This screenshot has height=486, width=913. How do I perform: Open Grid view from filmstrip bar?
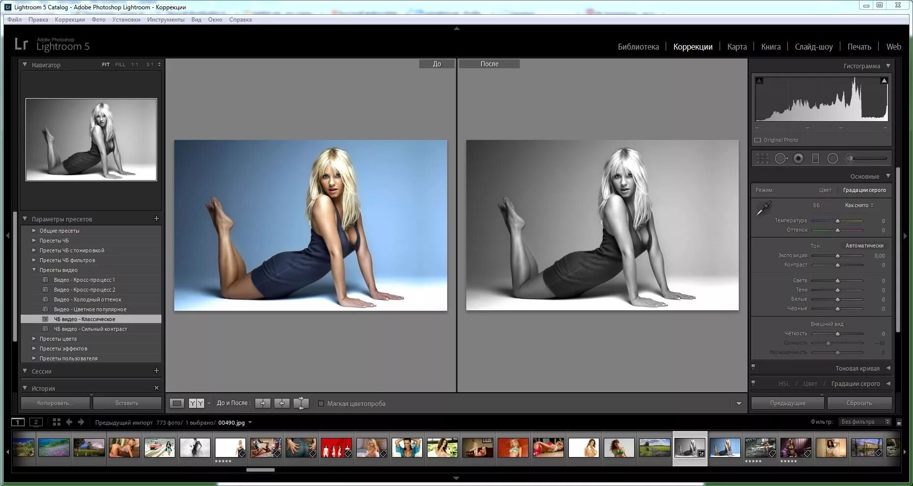pyautogui.click(x=56, y=422)
